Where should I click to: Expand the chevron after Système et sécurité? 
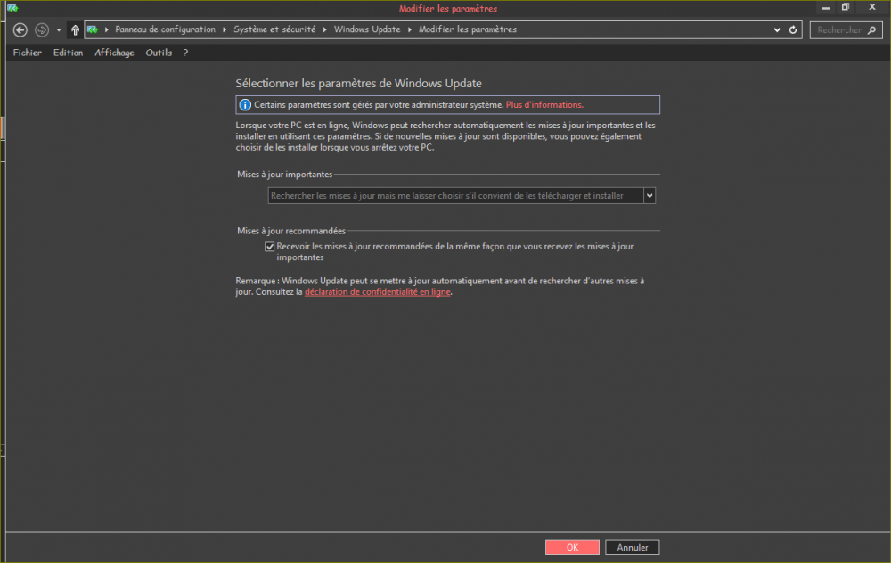pyautogui.click(x=326, y=29)
